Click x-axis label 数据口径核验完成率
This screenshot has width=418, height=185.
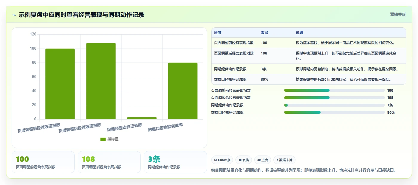pyautogui.click(x=166, y=128)
